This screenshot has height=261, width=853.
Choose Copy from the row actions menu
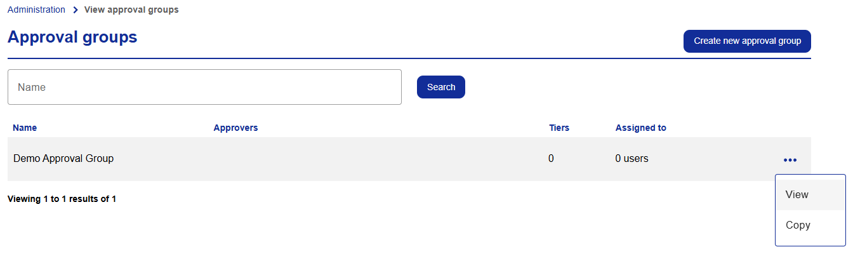coord(810,225)
